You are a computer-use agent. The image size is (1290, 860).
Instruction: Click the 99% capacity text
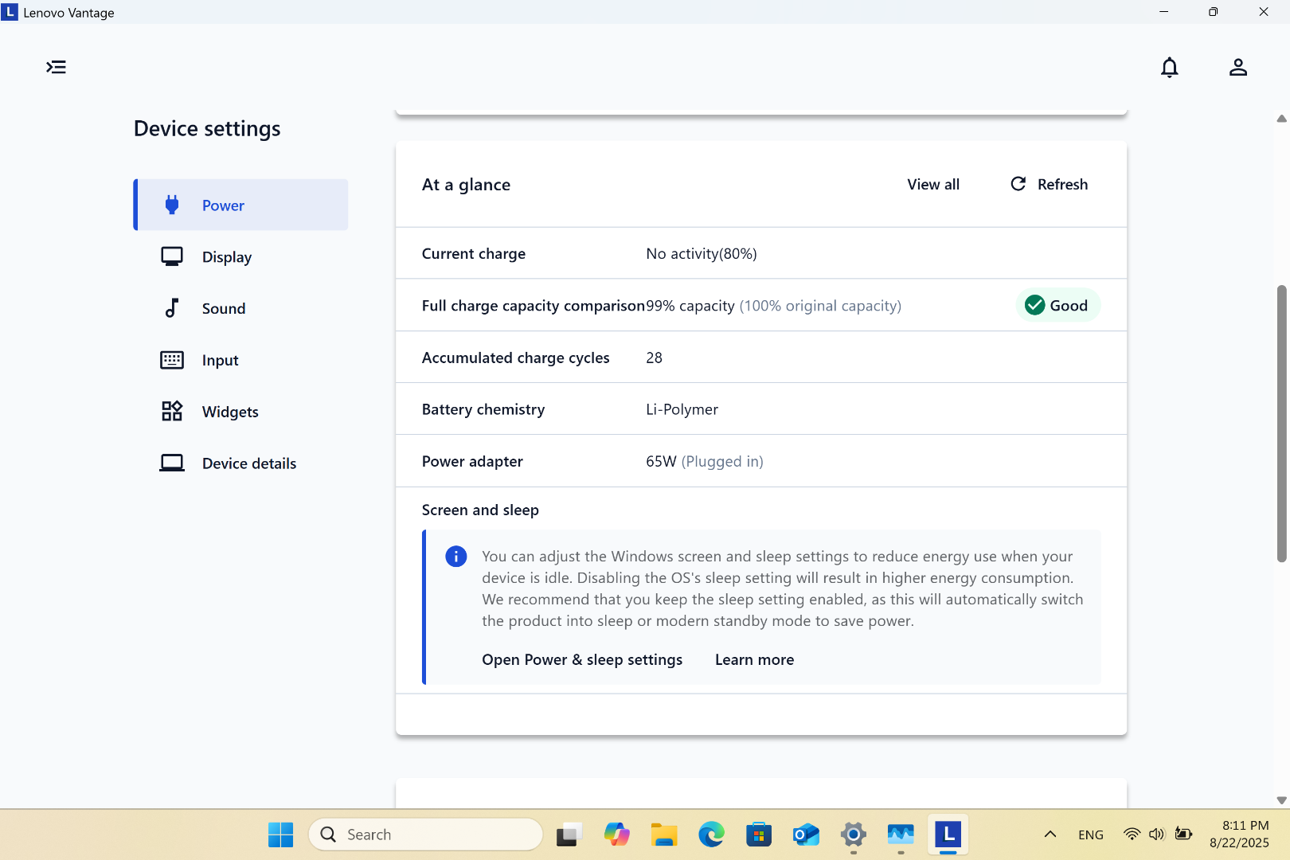690,306
